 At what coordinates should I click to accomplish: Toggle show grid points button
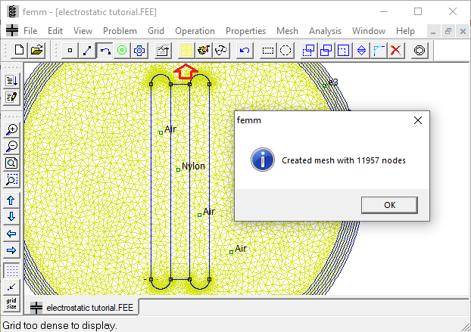click(x=11, y=270)
